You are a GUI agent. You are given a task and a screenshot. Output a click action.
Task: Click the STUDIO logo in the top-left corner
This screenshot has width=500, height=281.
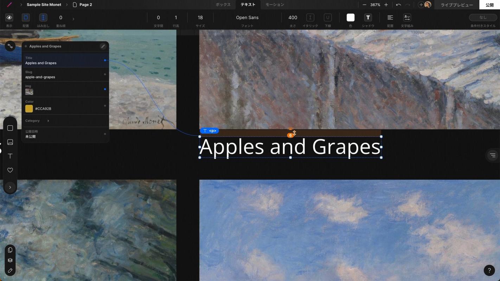coord(9,5)
